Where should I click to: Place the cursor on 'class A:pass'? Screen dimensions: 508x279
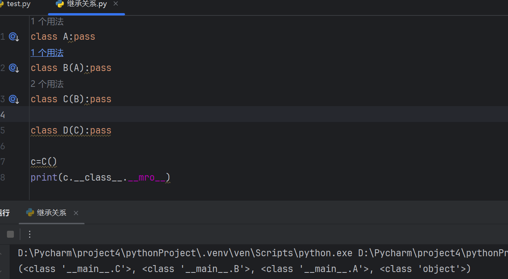click(x=63, y=37)
